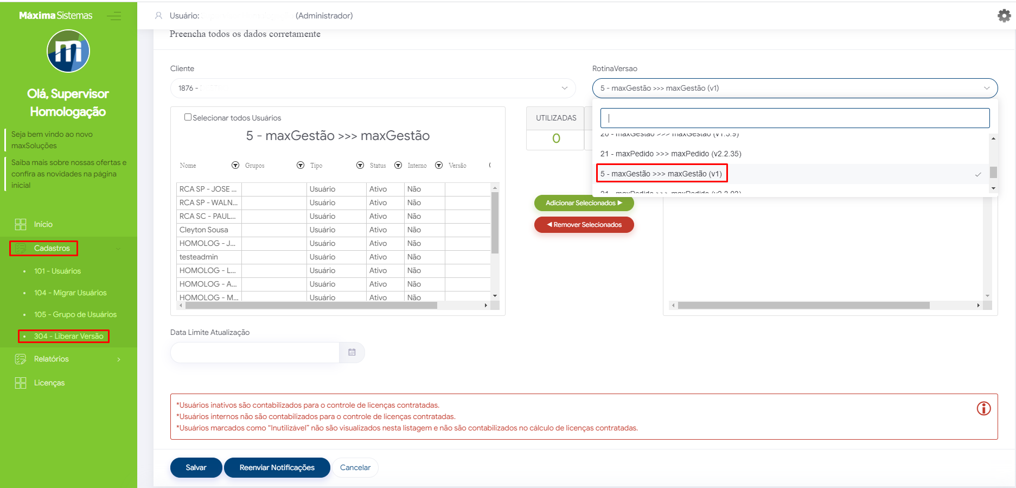Open the settings gear icon
The height and width of the screenshot is (488, 1016).
click(x=1004, y=16)
